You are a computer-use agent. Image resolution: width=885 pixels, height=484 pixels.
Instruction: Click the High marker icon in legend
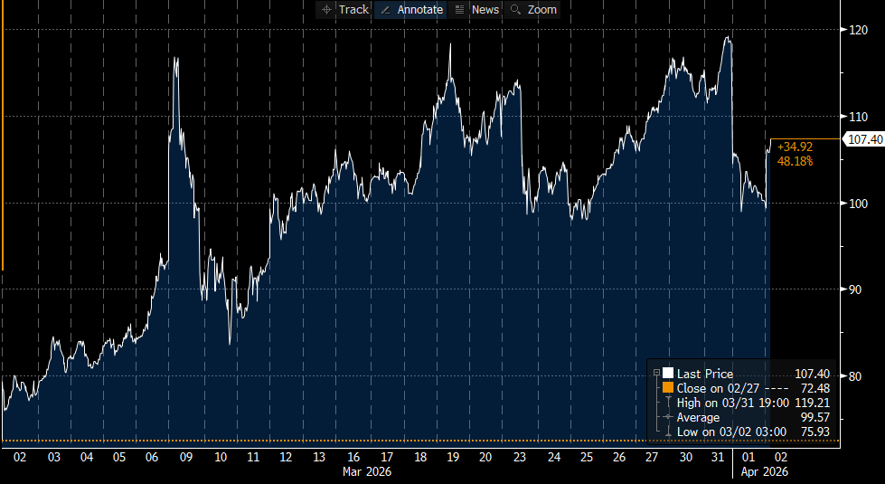pos(668,403)
